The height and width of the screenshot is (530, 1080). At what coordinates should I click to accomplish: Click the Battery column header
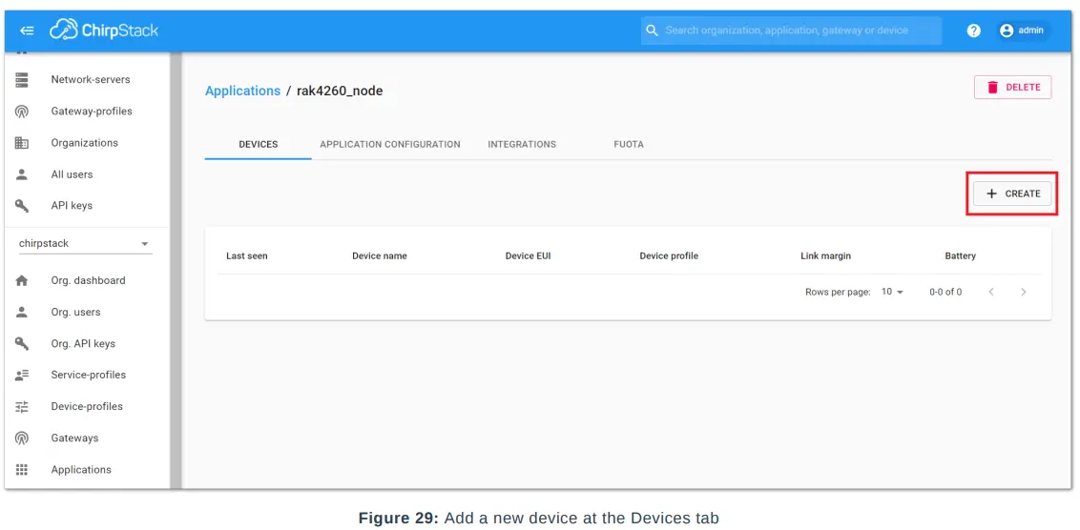[x=960, y=256]
